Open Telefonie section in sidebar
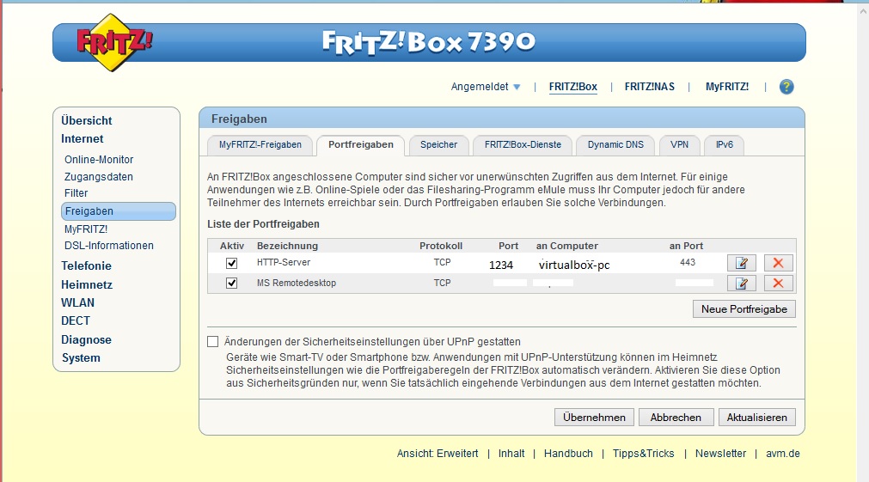869x482 pixels. coord(87,266)
